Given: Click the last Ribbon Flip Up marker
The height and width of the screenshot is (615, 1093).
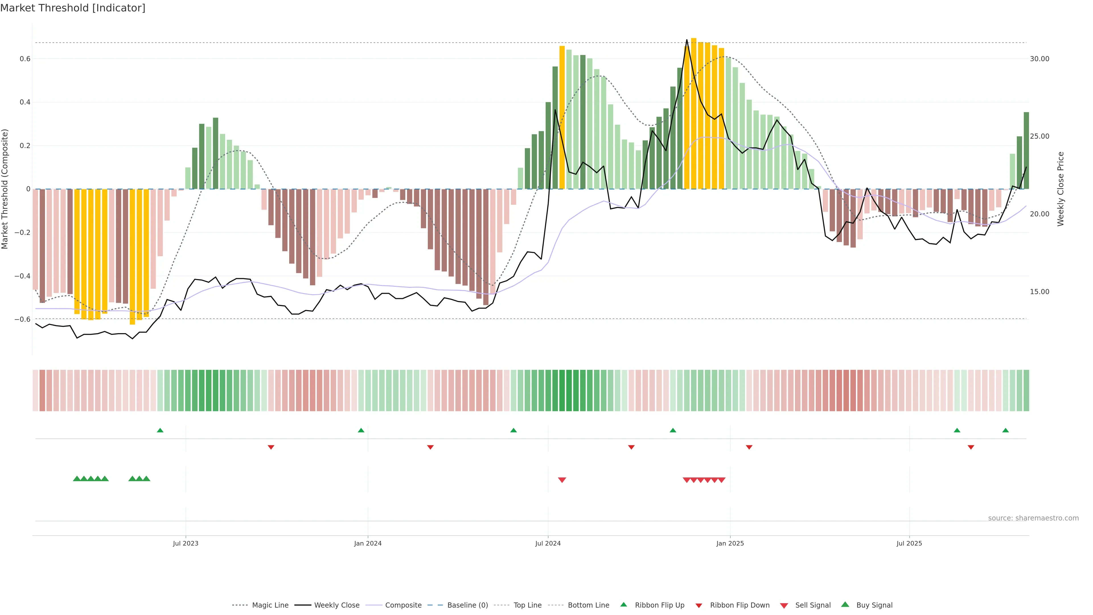Looking at the screenshot, I should click(x=1005, y=430).
